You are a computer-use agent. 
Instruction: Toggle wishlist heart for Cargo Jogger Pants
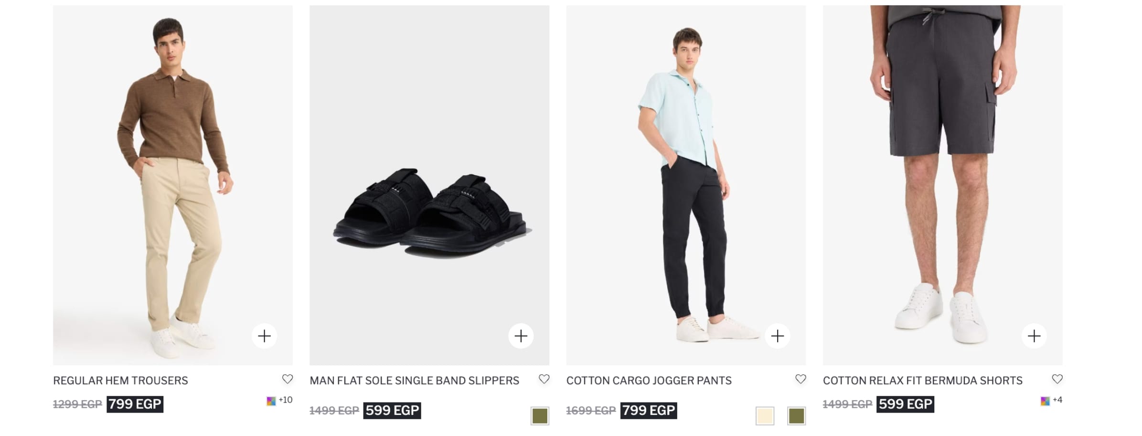point(800,379)
